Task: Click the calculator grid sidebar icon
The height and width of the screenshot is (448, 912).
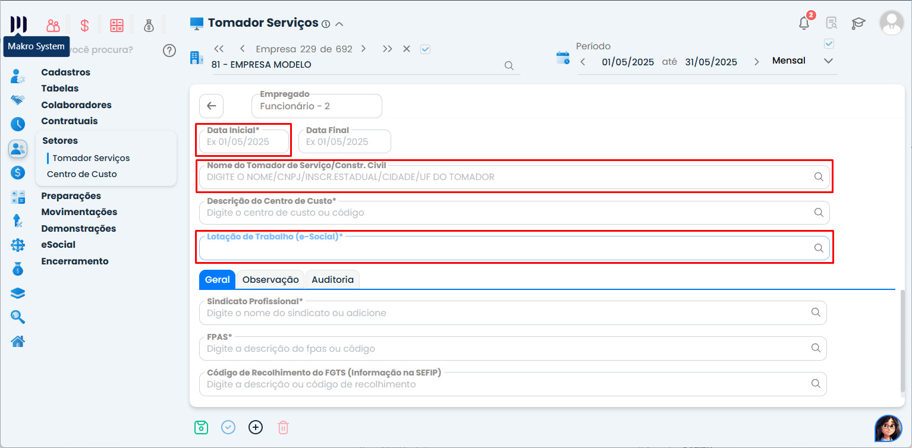Action: pyautogui.click(x=18, y=197)
